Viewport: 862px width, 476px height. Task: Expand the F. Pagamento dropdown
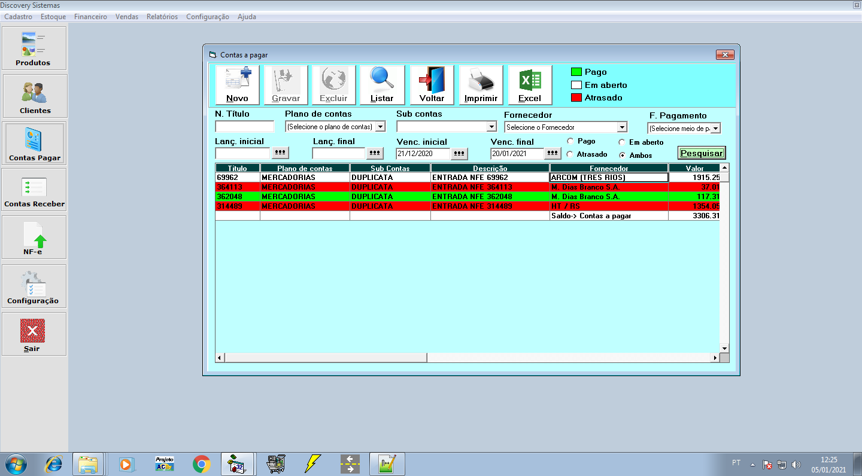click(715, 129)
